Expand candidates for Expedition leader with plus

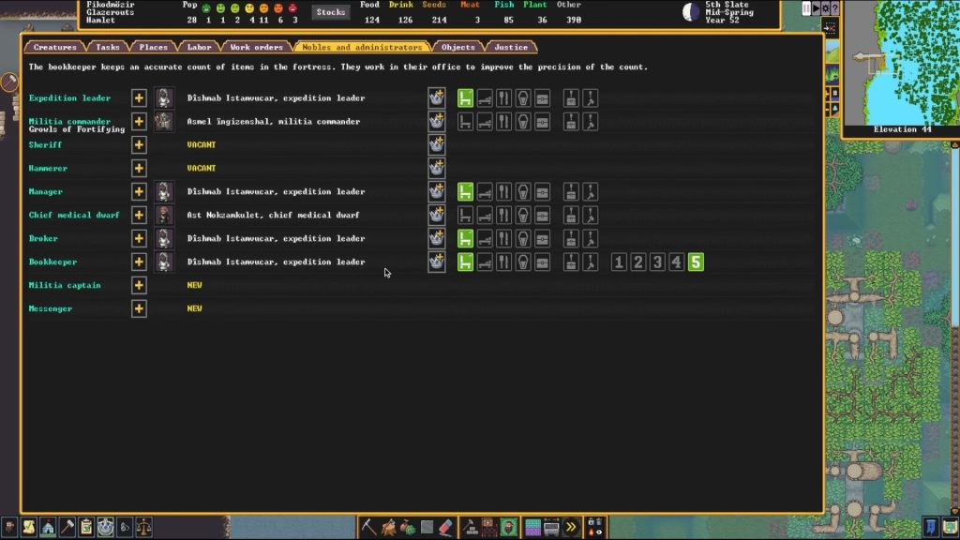click(x=139, y=97)
